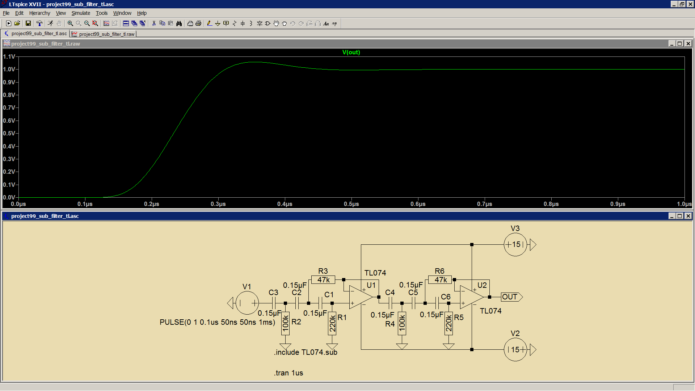Click the OUT net label in schematic
Screen dimensions: 695x391
511,297
